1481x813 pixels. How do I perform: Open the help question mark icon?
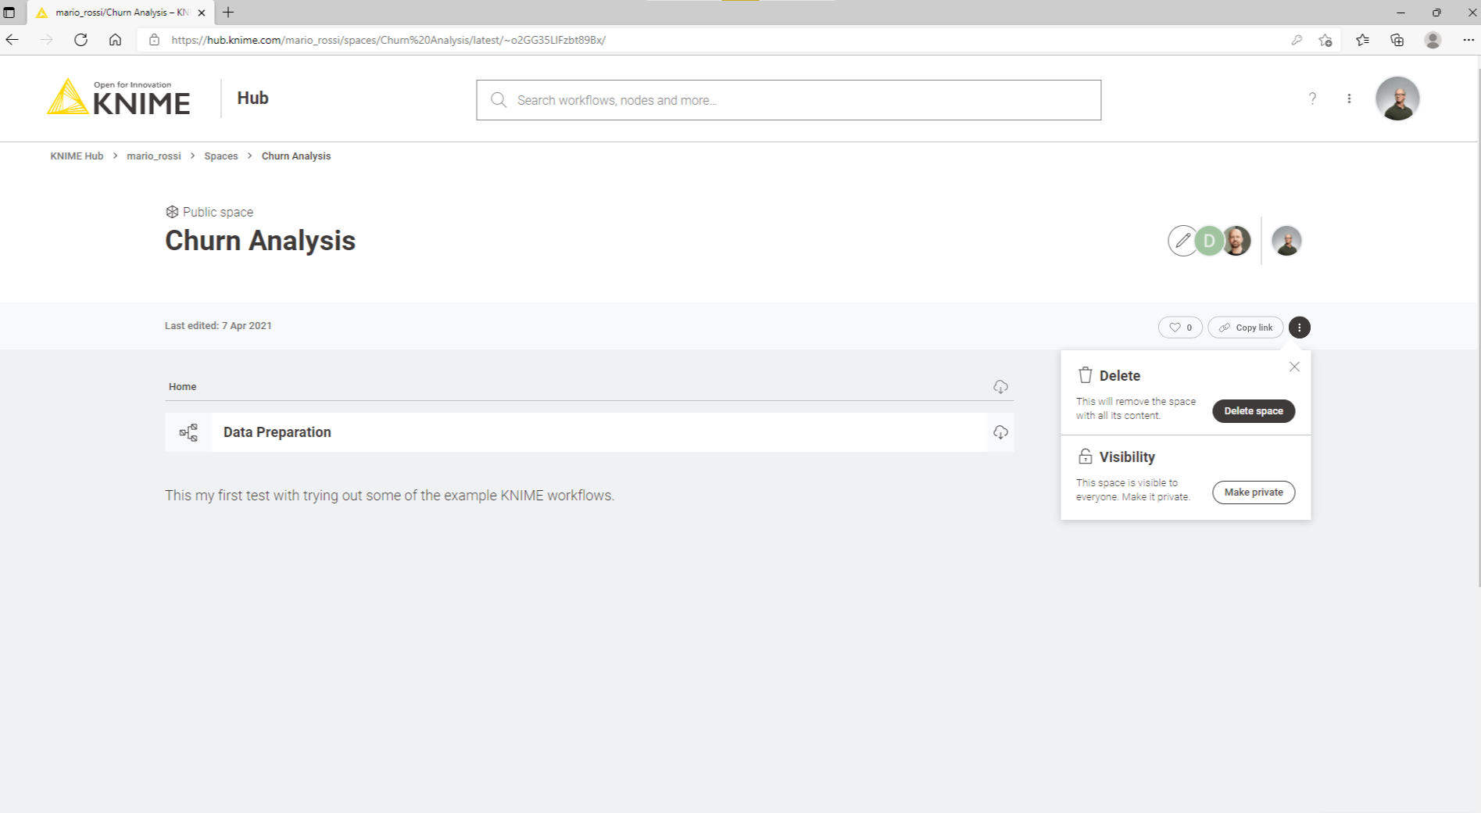(1312, 98)
